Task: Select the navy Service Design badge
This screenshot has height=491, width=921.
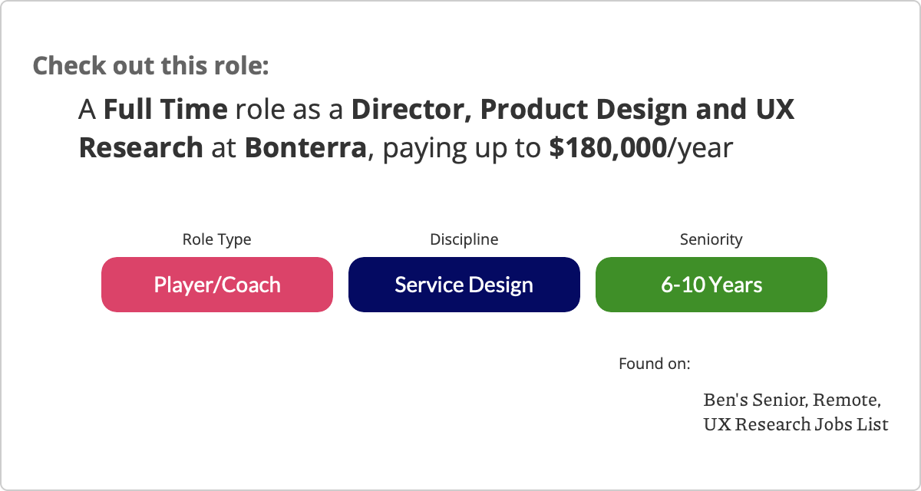Action: click(464, 285)
